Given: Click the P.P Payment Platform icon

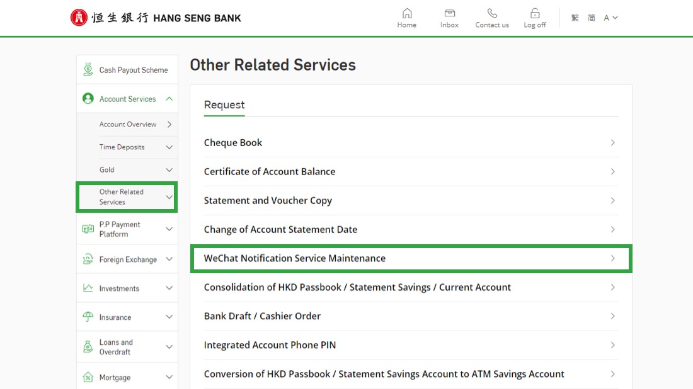Looking at the screenshot, I should pos(88,228).
